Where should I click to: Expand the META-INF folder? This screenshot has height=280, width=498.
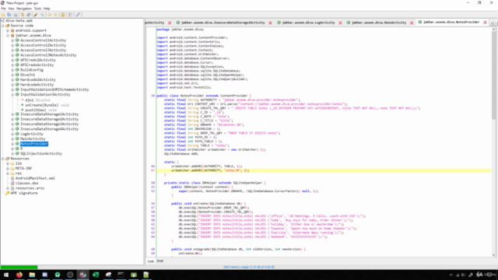[x=8, y=169]
